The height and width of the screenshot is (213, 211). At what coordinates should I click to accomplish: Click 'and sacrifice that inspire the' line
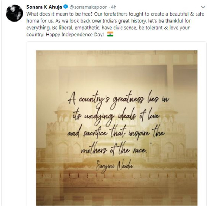(x=116, y=133)
